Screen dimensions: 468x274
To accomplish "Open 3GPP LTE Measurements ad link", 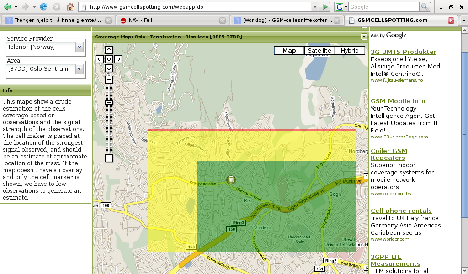I will click(395, 260).
